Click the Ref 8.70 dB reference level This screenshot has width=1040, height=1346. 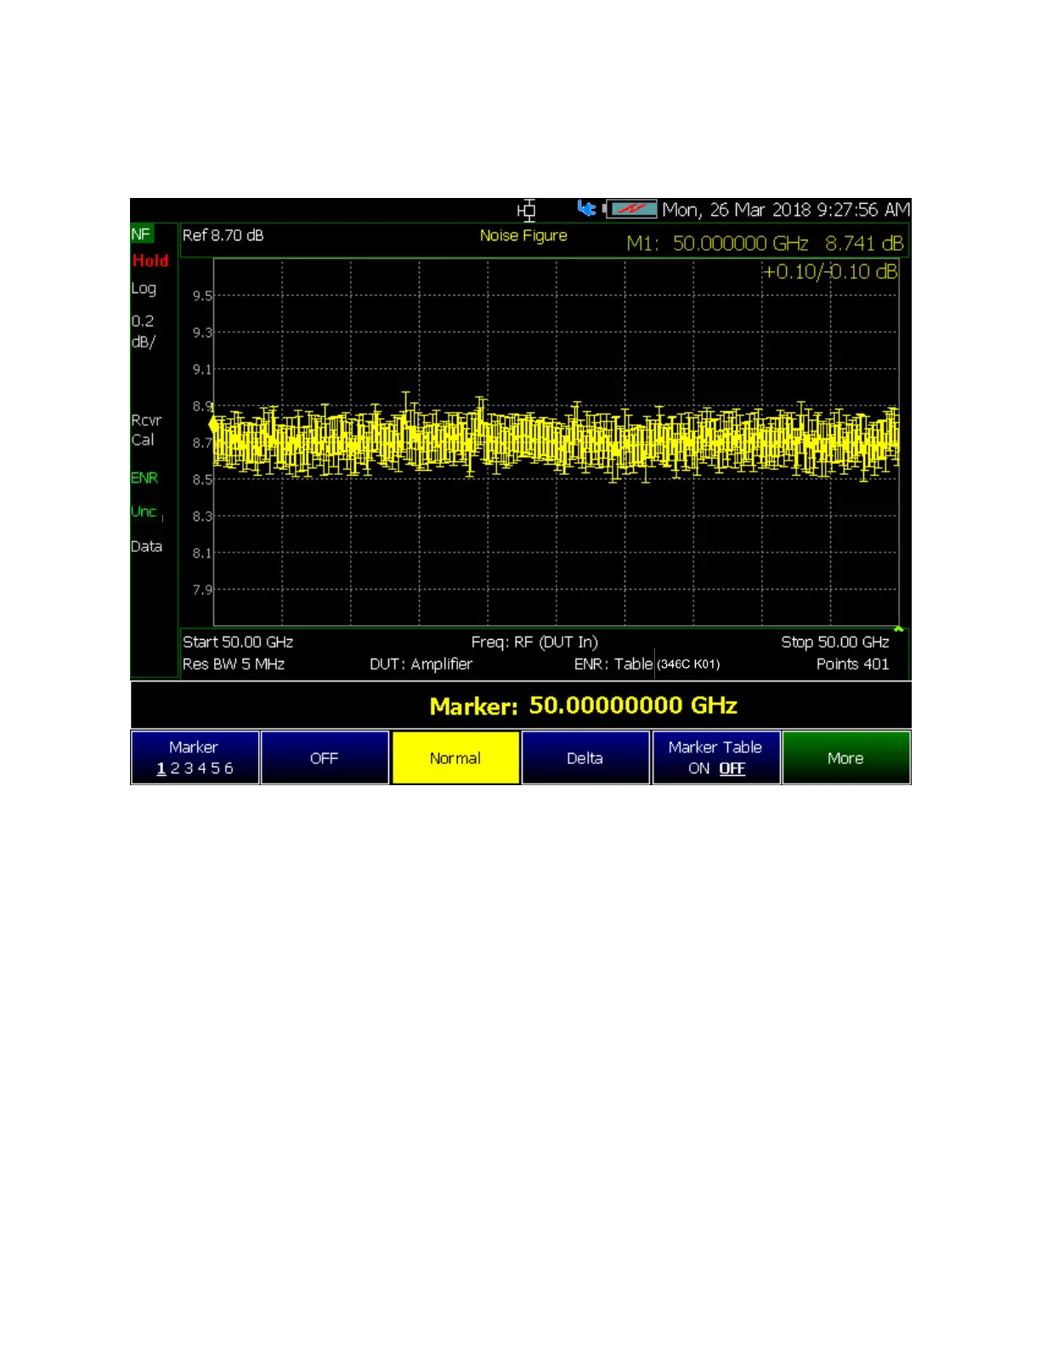pyautogui.click(x=223, y=235)
